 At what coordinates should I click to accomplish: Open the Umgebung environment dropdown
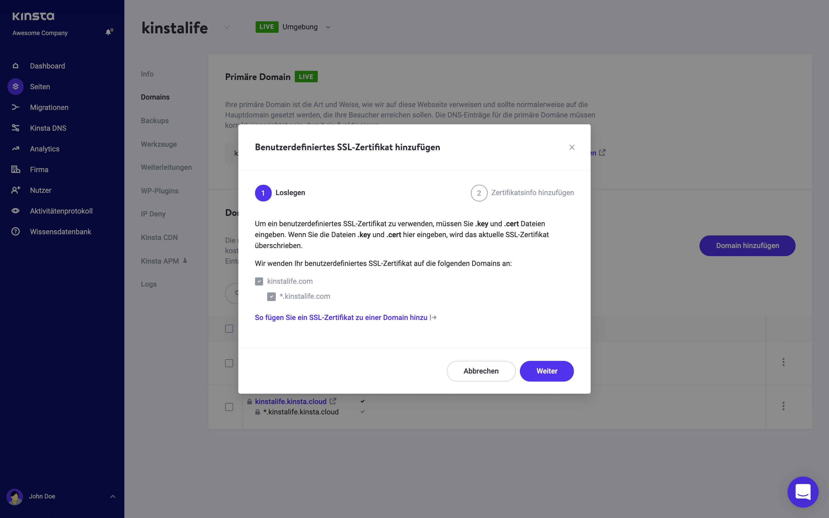click(x=328, y=27)
